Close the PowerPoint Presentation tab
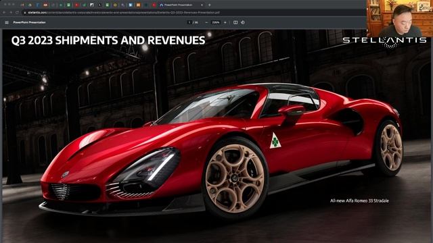Screen dimensions: 433x243 point(202,5)
